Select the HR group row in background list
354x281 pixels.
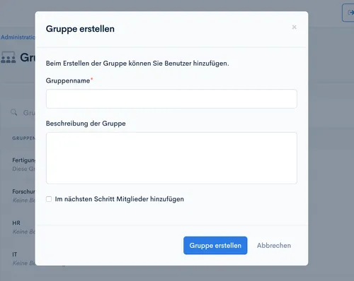[x=18, y=227]
